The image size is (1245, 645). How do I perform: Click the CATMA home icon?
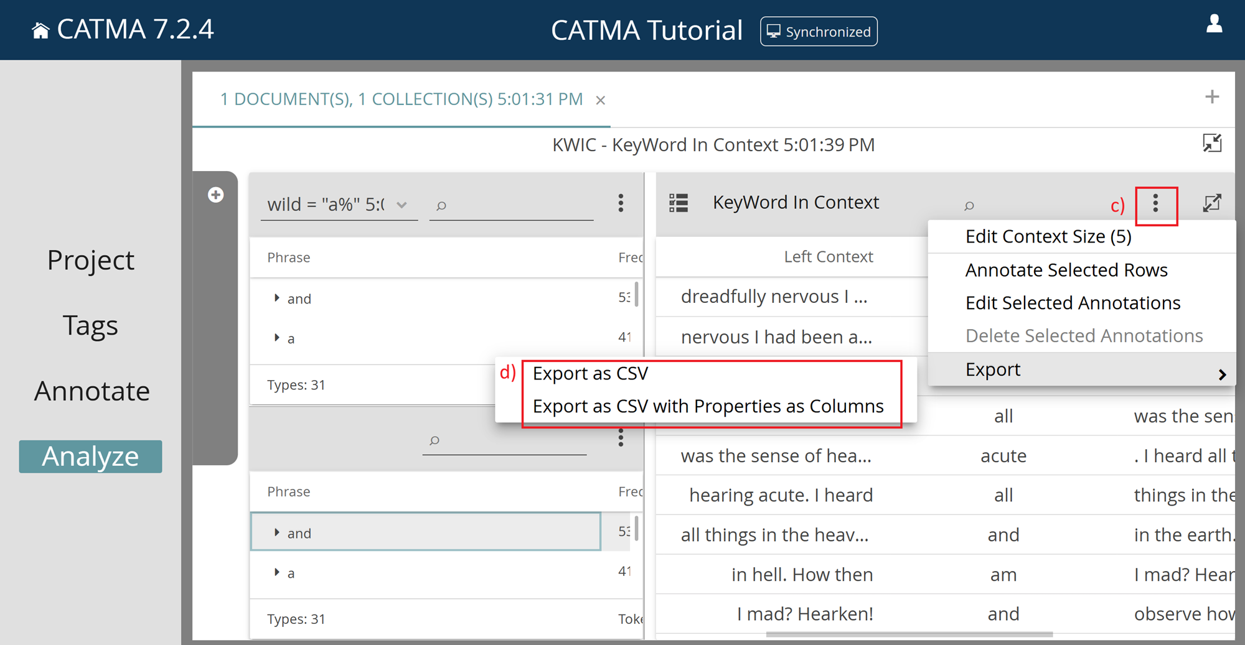pos(40,29)
